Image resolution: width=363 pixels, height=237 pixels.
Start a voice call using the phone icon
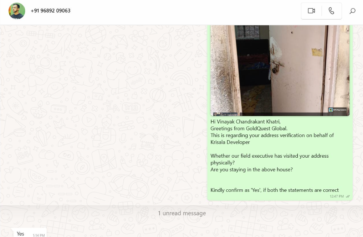point(331,11)
